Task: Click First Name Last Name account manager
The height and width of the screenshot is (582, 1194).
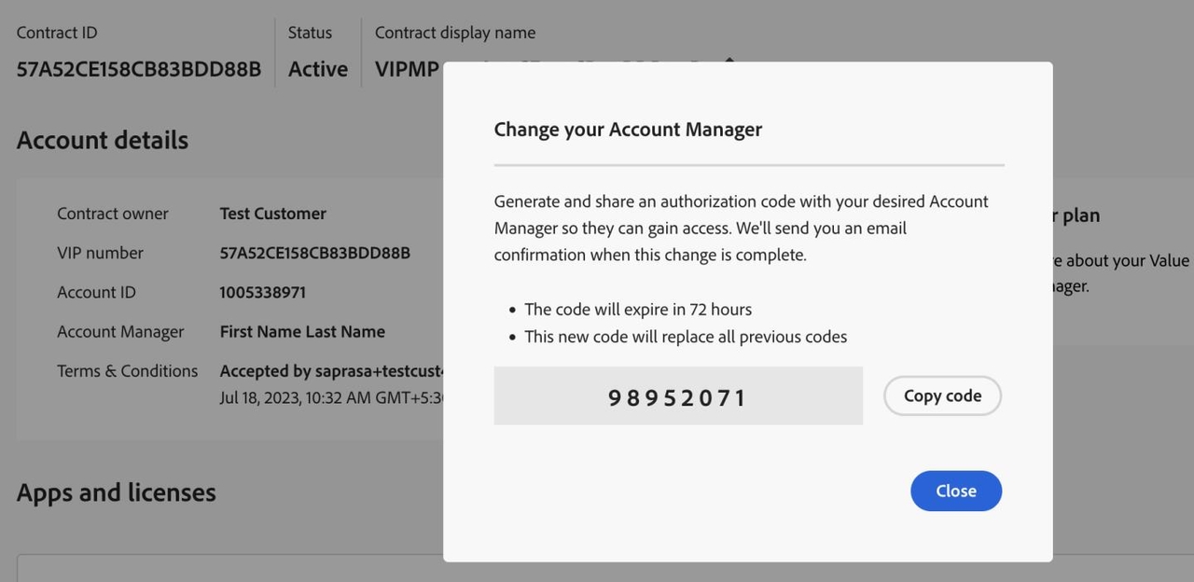Action: [302, 331]
